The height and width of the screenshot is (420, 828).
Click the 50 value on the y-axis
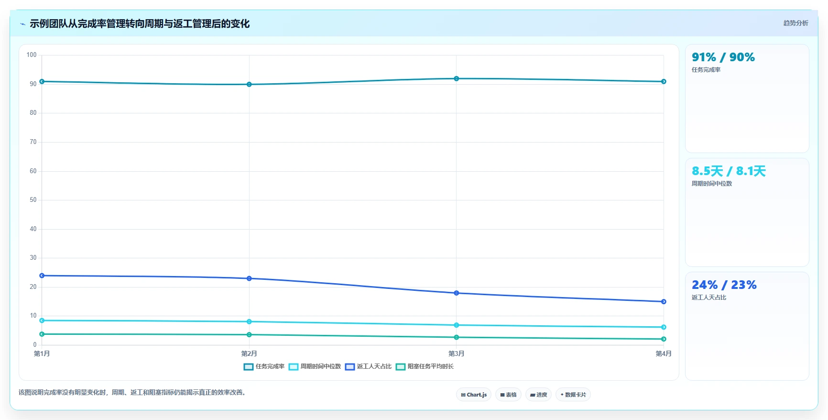(33, 200)
